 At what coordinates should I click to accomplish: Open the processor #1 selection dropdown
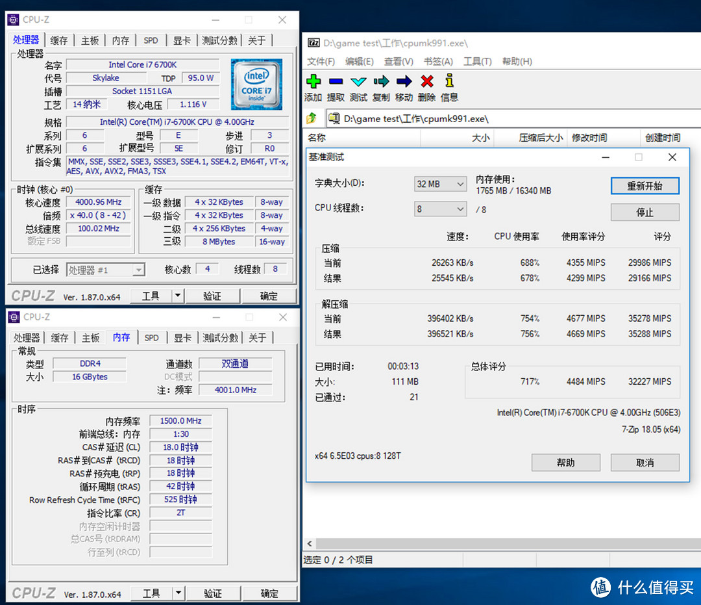(106, 270)
